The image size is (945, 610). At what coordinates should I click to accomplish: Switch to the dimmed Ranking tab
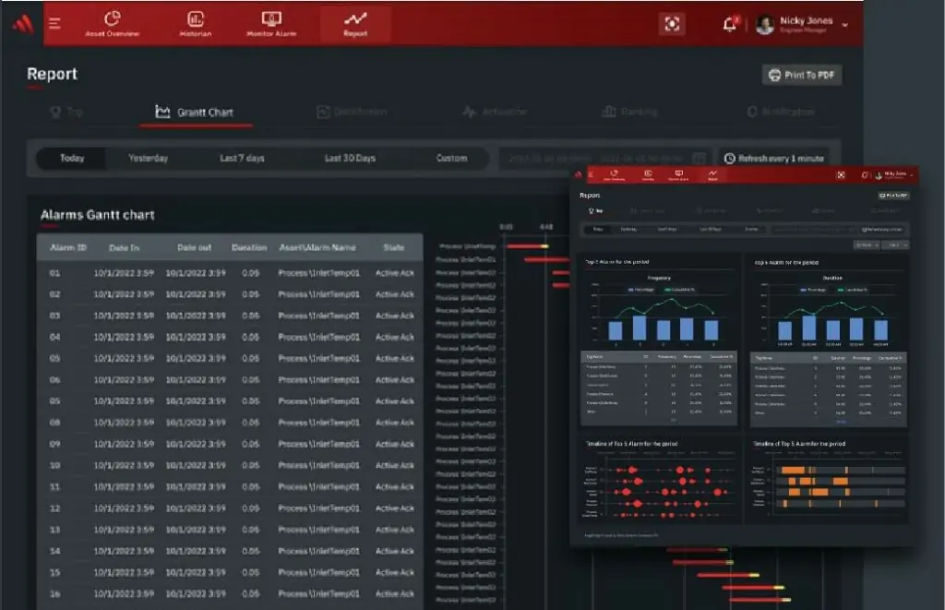(629, 112)
